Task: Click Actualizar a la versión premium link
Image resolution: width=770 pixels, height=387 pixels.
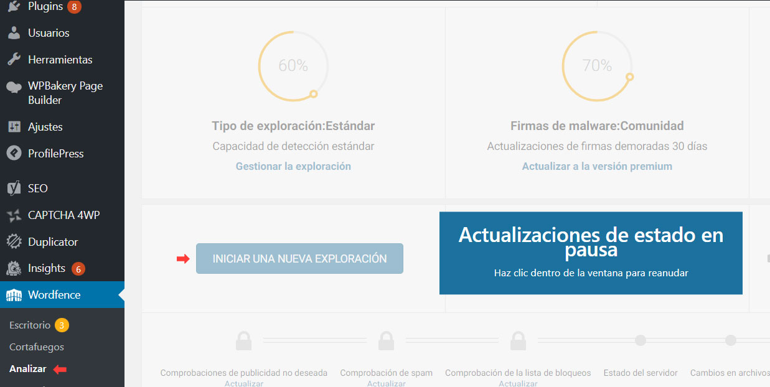Action: [597, 167]
